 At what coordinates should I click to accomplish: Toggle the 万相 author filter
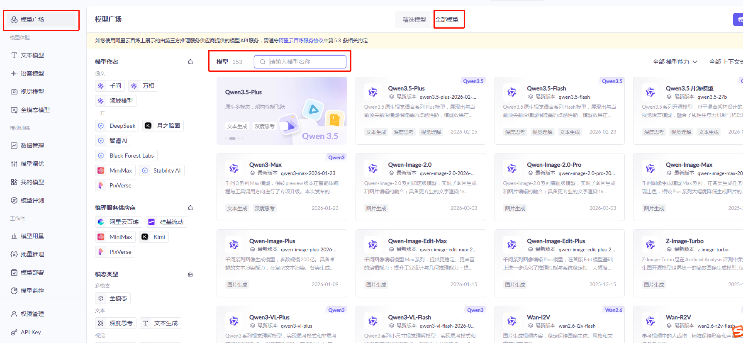pos(143,86)
